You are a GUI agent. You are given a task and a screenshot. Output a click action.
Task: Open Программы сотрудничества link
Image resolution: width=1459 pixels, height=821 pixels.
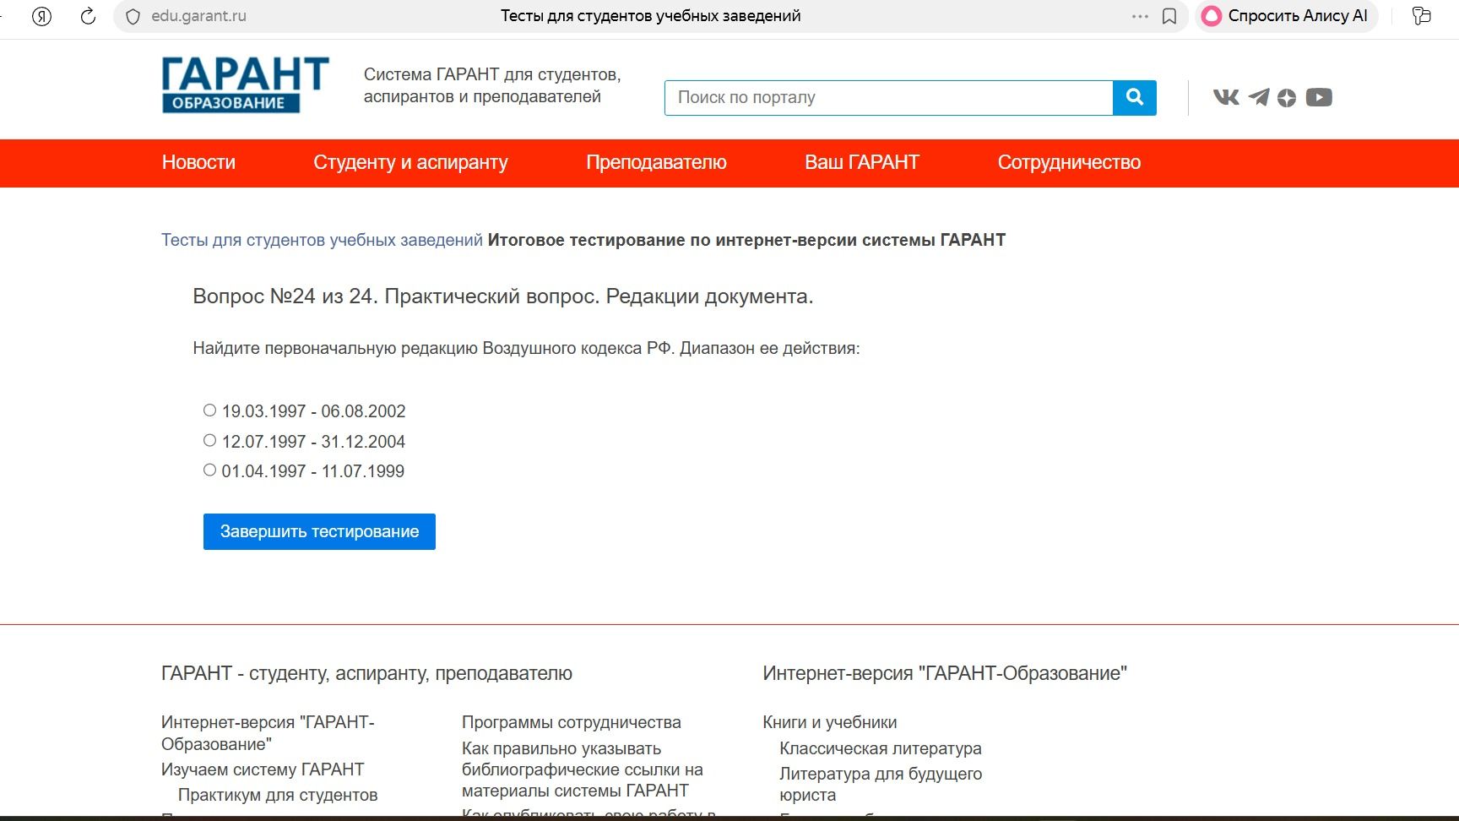(572, 722)
